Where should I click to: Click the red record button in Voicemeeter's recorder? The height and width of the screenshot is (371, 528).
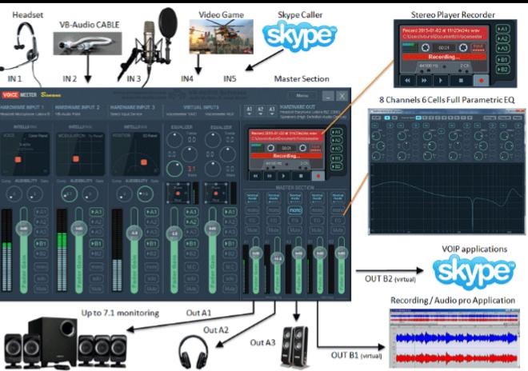[318, 176]
